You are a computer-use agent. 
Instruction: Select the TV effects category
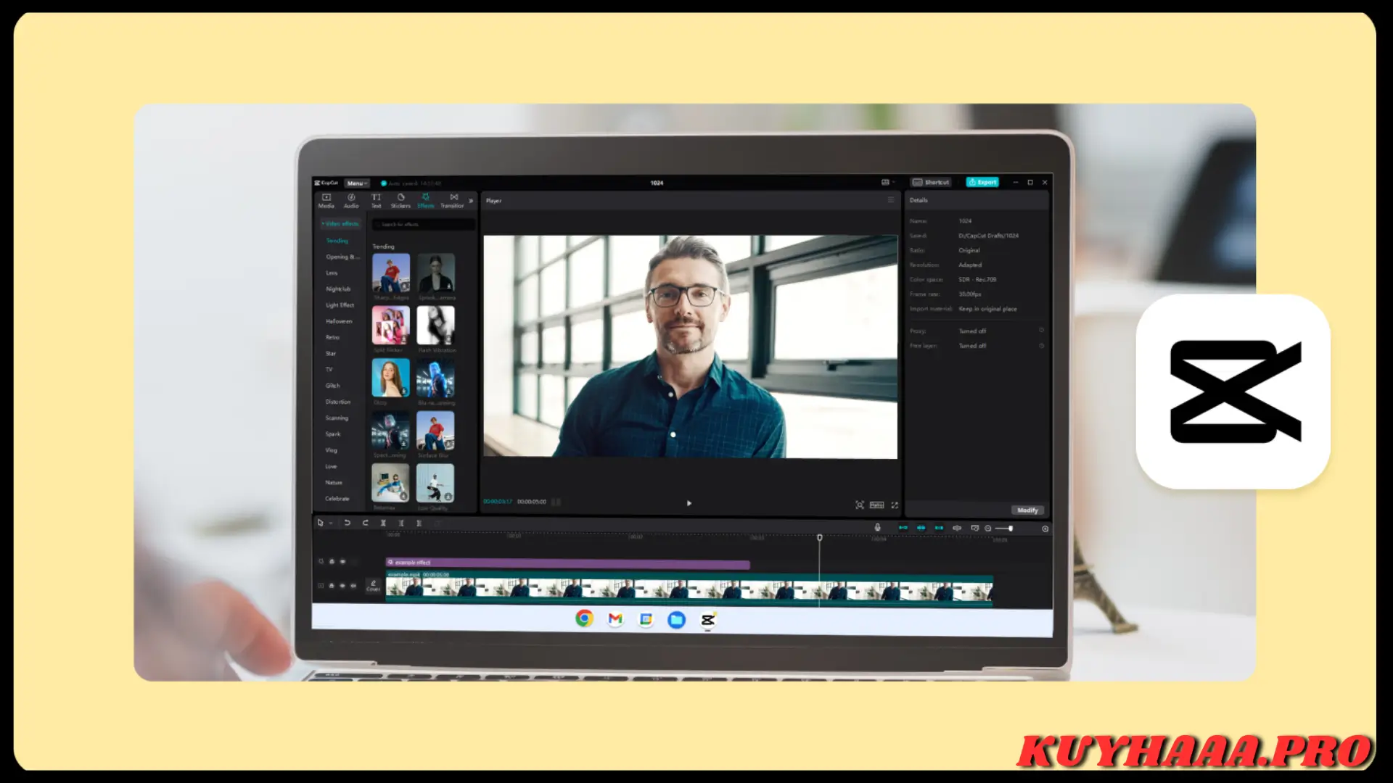pos(329,370)
